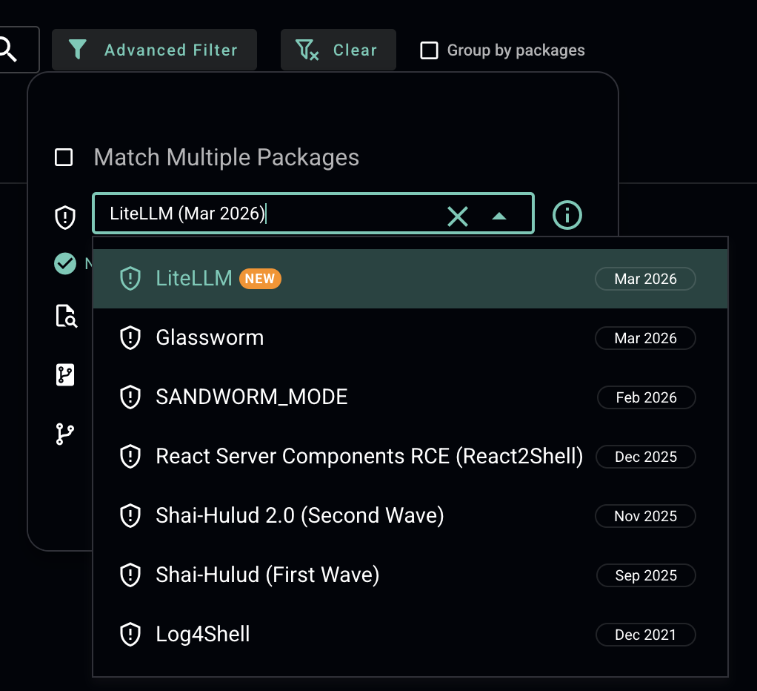
Task: Click the Dec 2021 date tag
Action: (645, 635)
